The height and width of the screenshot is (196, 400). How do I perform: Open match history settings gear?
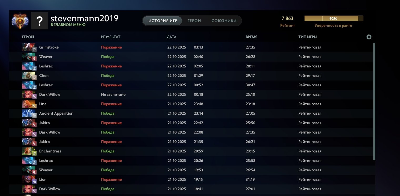369,37
